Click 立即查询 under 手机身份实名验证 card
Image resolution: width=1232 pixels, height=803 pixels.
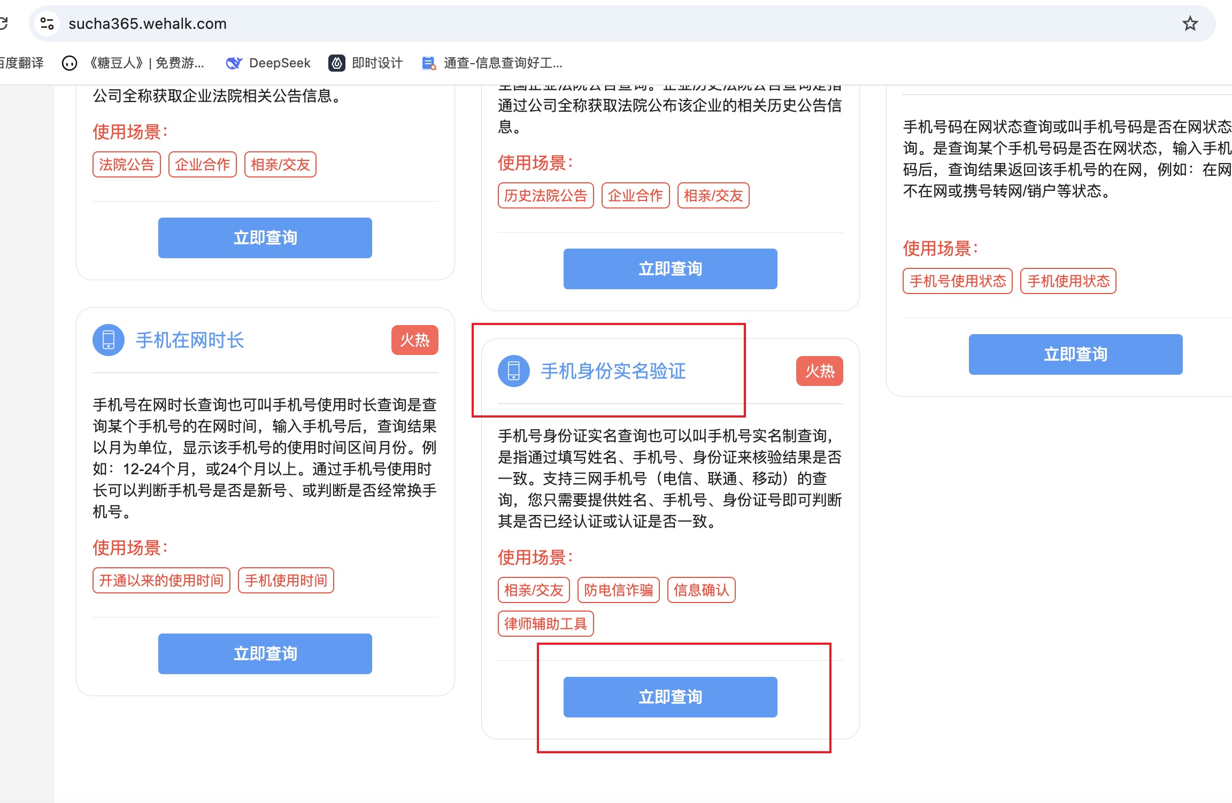[x=671, y=697]
